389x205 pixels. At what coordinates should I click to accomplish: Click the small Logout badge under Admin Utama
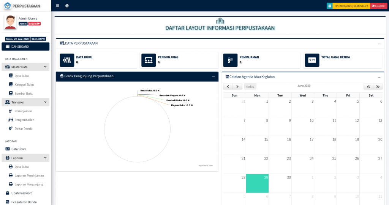34,23
